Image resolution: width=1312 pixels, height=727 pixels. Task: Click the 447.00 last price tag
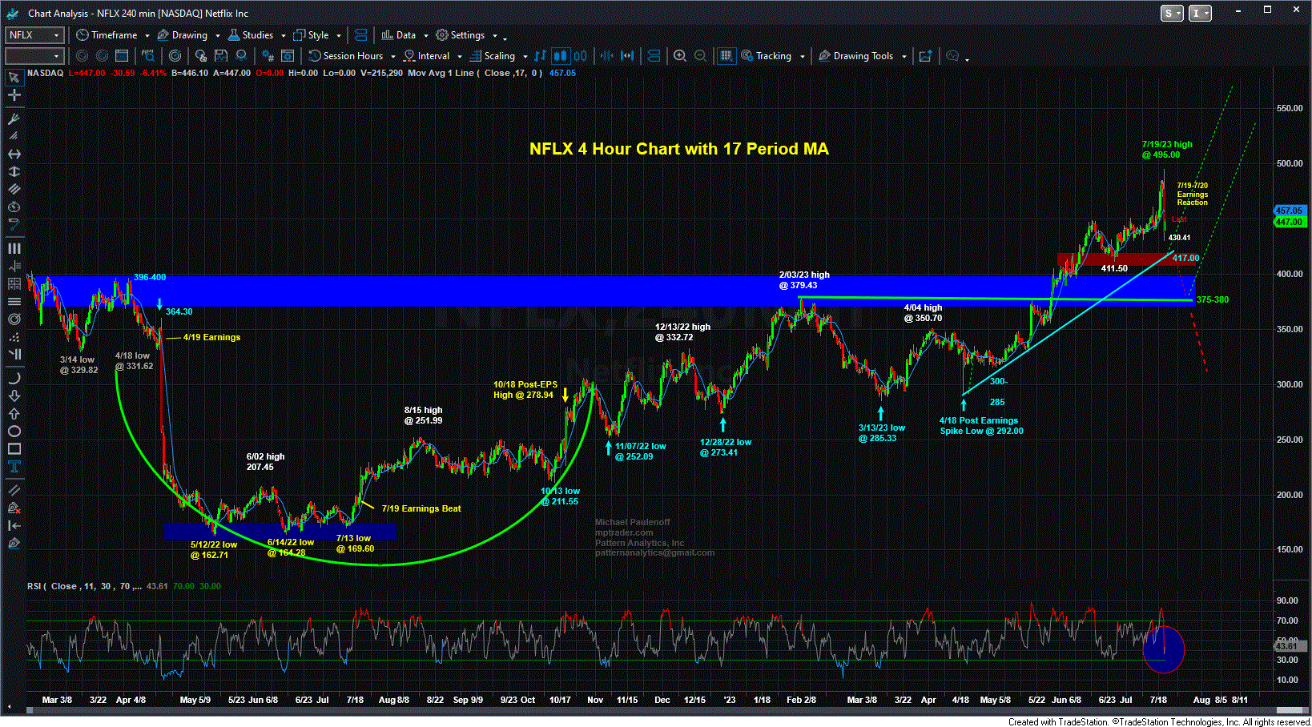(x=1290, y=222)
